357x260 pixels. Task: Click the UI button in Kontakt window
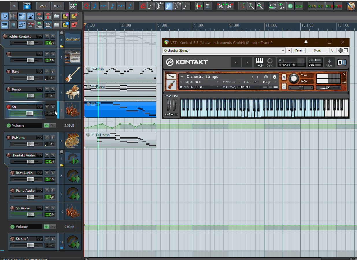click(x=333, y=50)
